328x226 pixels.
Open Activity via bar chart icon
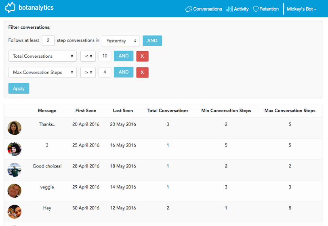229,9
